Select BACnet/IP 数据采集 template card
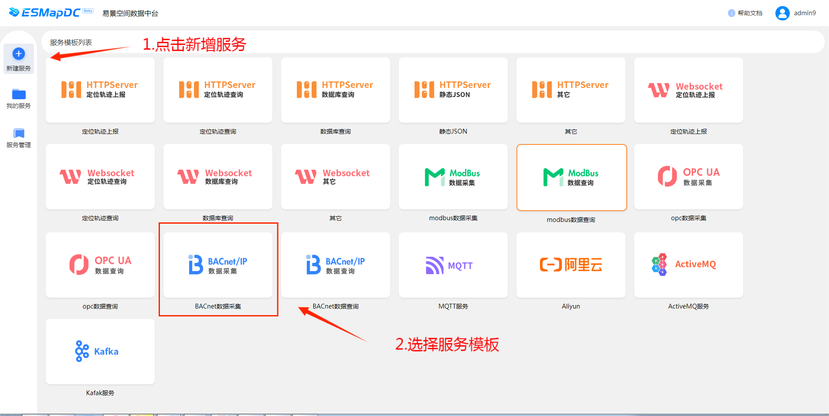This screenshot has width=829, height=416. pyautogui.click(x=218, y=265)
